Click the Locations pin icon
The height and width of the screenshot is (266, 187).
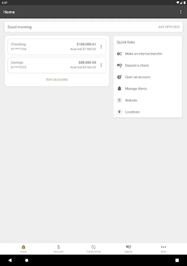pos(119,112)
